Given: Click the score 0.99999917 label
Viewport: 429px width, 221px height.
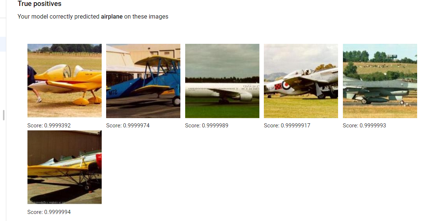Looking at the screenshot, I should tap(287, 126).
